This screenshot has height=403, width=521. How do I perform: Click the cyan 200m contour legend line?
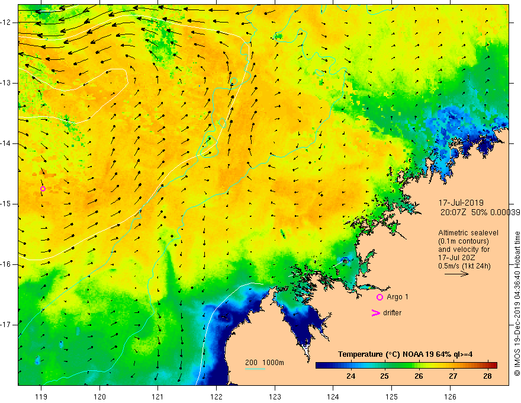tap(255, 369)
